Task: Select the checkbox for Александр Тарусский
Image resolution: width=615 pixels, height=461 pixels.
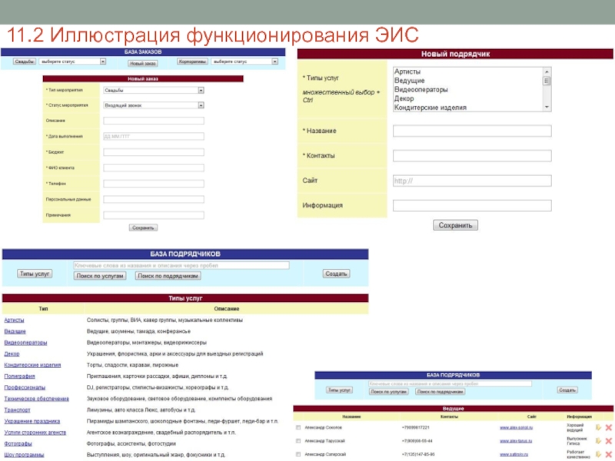Action: [298, 441]
